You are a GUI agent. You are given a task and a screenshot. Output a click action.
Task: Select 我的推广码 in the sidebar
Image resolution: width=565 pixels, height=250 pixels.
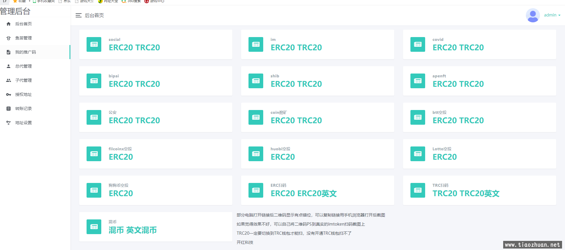[35, 52]
